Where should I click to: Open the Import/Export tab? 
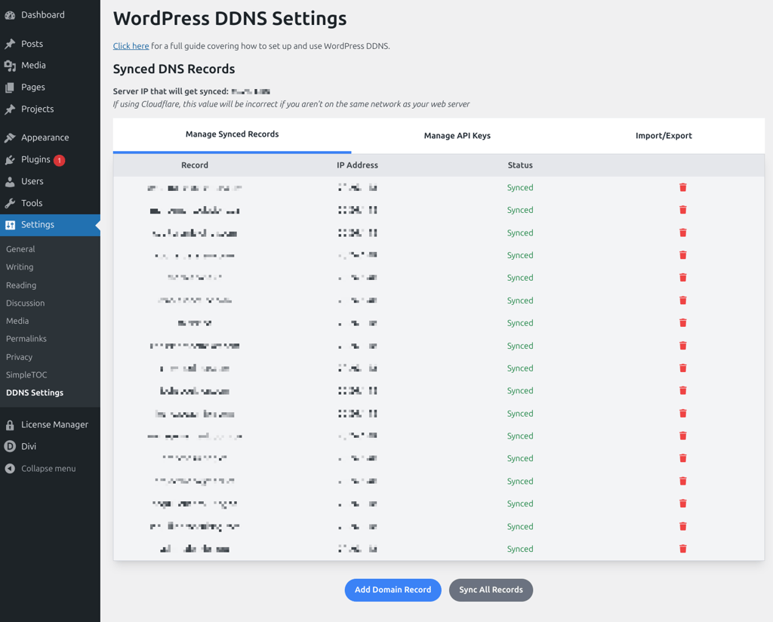tap(664, 136)
